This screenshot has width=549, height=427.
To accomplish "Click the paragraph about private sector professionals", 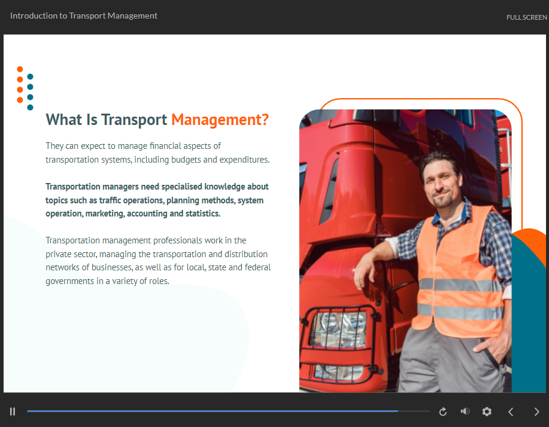I will coord(158,261).
